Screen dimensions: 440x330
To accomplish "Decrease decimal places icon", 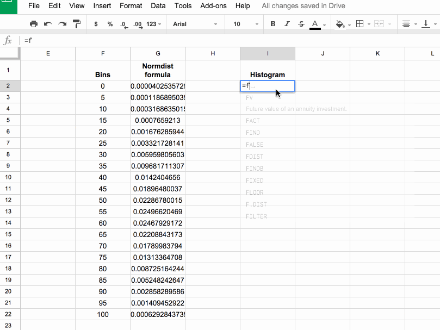I will click(124, 24).
